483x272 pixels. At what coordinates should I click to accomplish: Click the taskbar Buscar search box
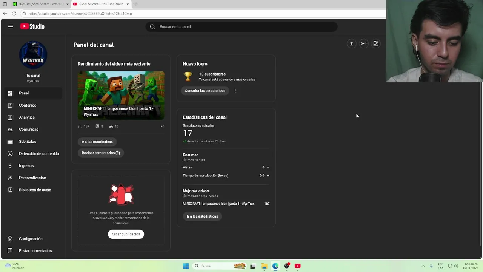click(220, 266)
